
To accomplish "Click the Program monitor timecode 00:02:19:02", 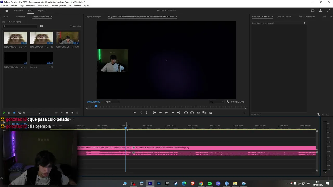I will coord(94,102).
